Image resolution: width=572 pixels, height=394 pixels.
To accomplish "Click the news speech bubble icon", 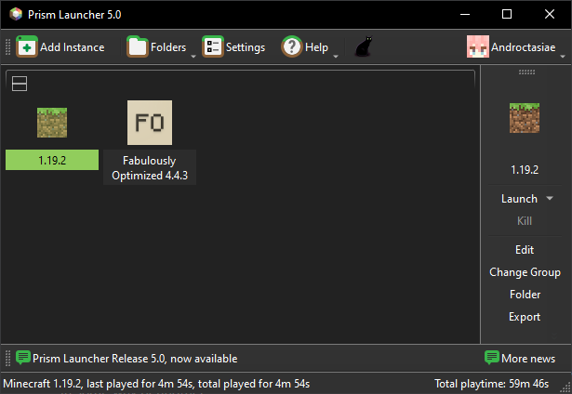I will (x=24, y=358).
